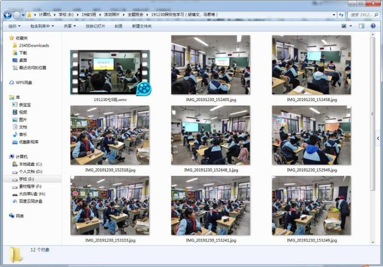Select thumbnail IMG_20191230_152648_1.jpg
Viewport: 383px width, 267px height.
click(x=211, y=135)
